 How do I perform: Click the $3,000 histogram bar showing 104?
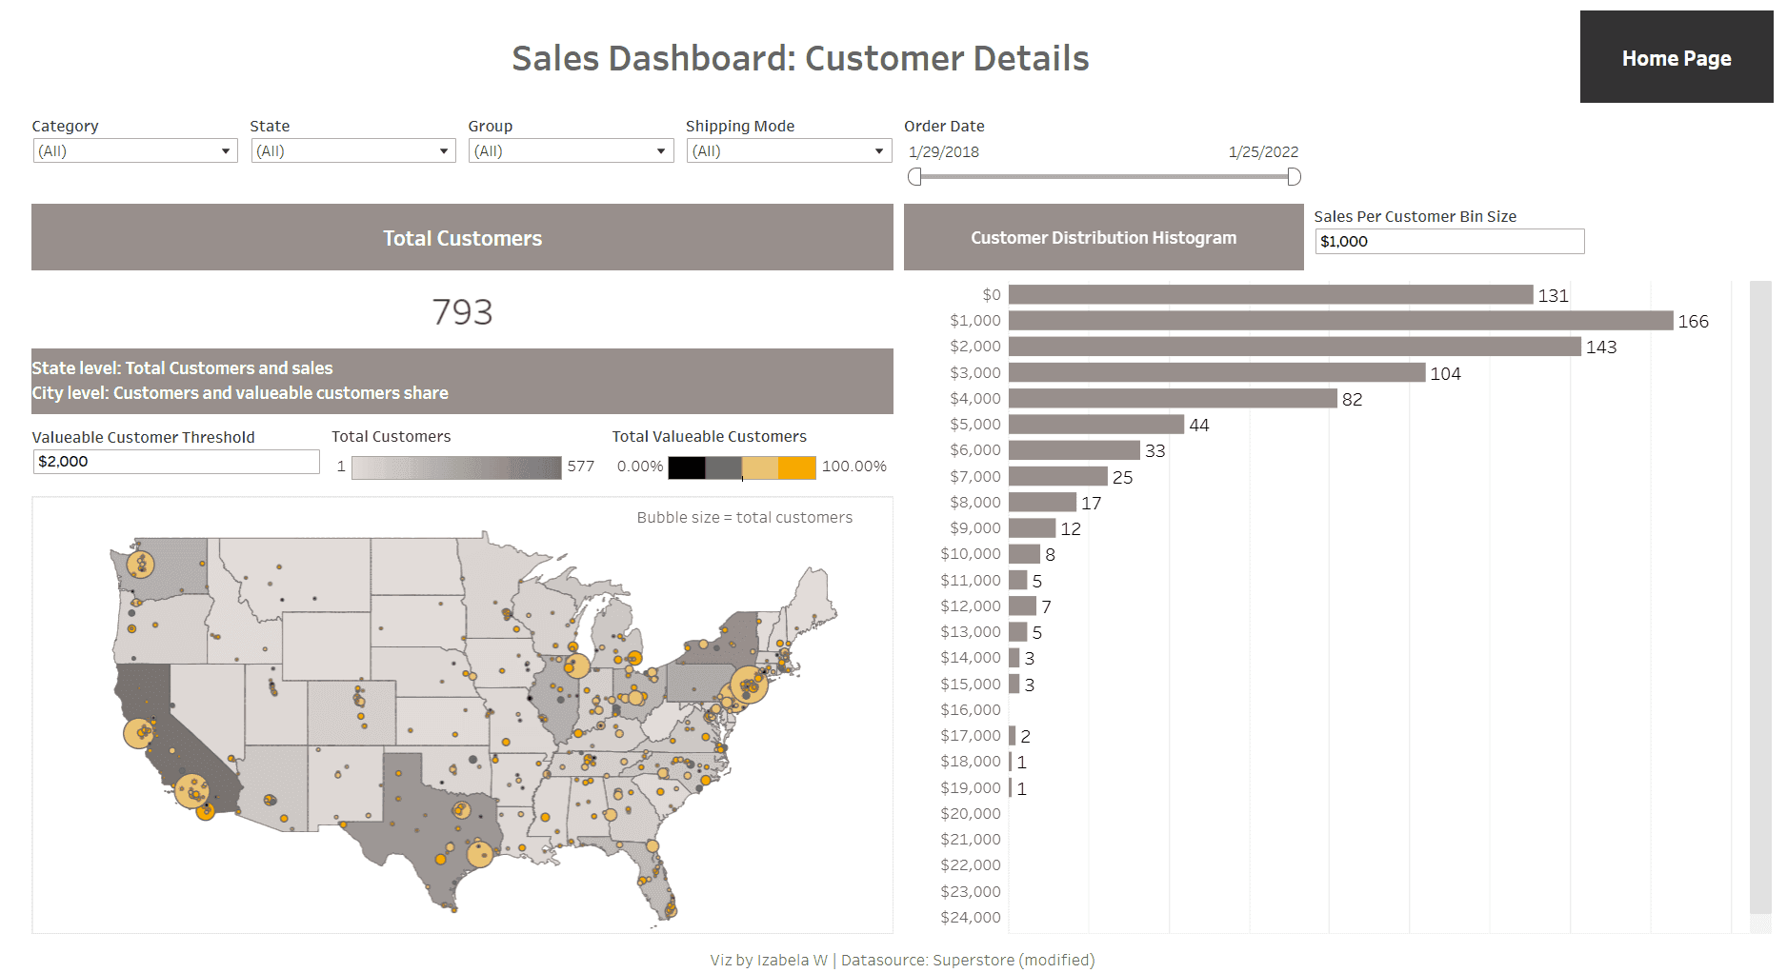pyautogui.click(x=1215, y=373)
